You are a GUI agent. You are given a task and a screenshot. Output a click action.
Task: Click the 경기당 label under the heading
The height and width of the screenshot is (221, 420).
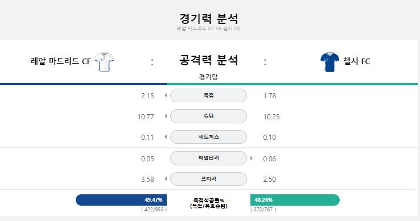click(x=208, y=77)
